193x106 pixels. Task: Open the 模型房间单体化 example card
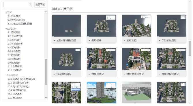click(136, 63)
